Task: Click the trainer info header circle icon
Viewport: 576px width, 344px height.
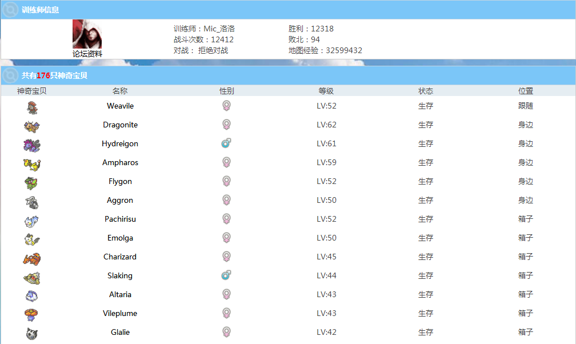Action: coord(10,10)
